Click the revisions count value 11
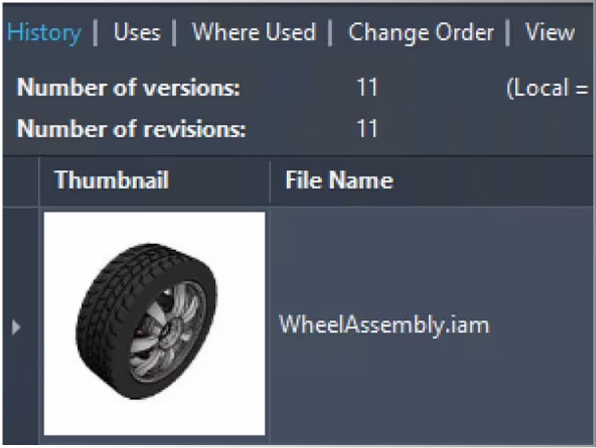The width and height of the screenshot is (596, 448). [x=367, y=129]
